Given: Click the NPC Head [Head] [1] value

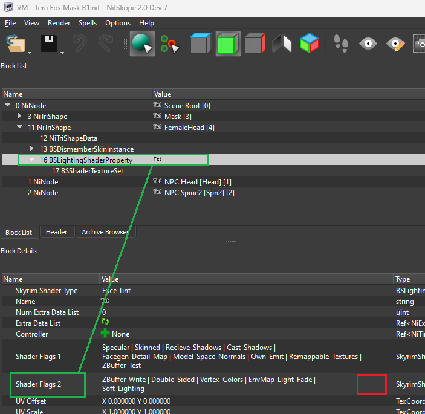Looking at the screenshot, I should (198, 182).
